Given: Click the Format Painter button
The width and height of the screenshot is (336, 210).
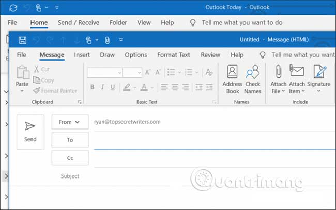Looking at the screenshot, I should (x=55, y=91).
